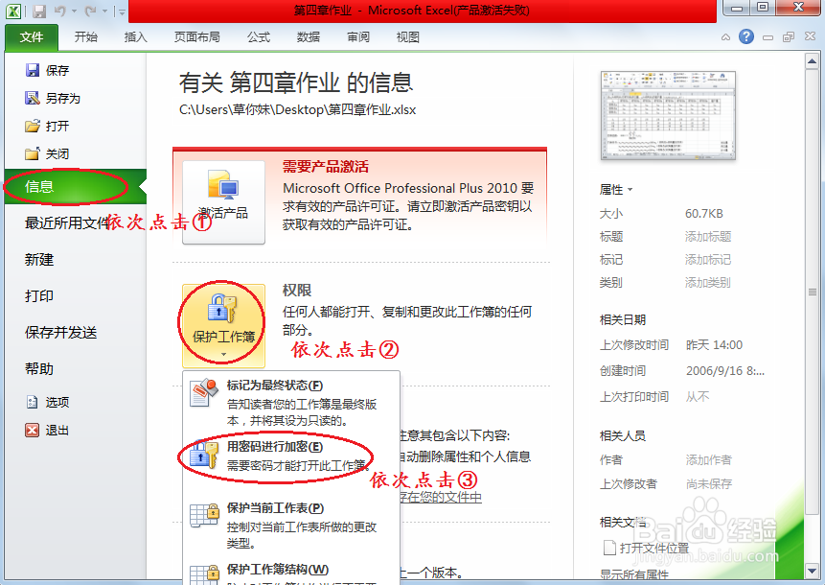Click the scroll down arrow of the scrollbar
Image resolution: width=825 pixels, height=585 pixels.
(812, 571)
